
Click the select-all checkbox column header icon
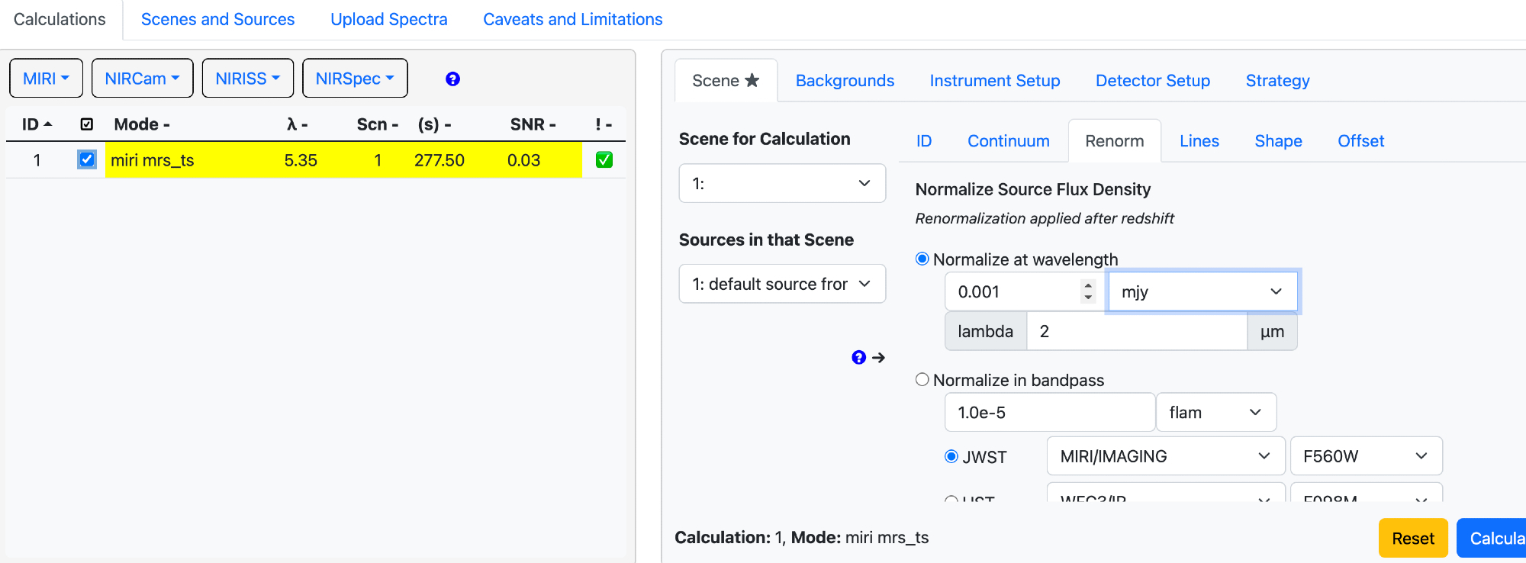(x=87, y=124)
